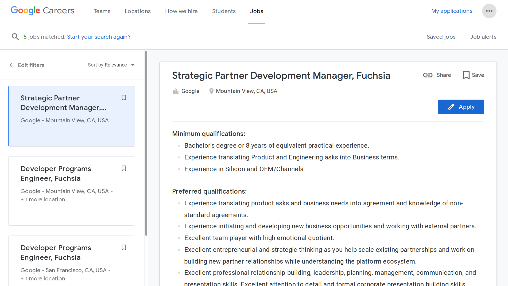Select the Strategic Partner Development Manager job card
508x286 pixels.
tap(72, 116)
